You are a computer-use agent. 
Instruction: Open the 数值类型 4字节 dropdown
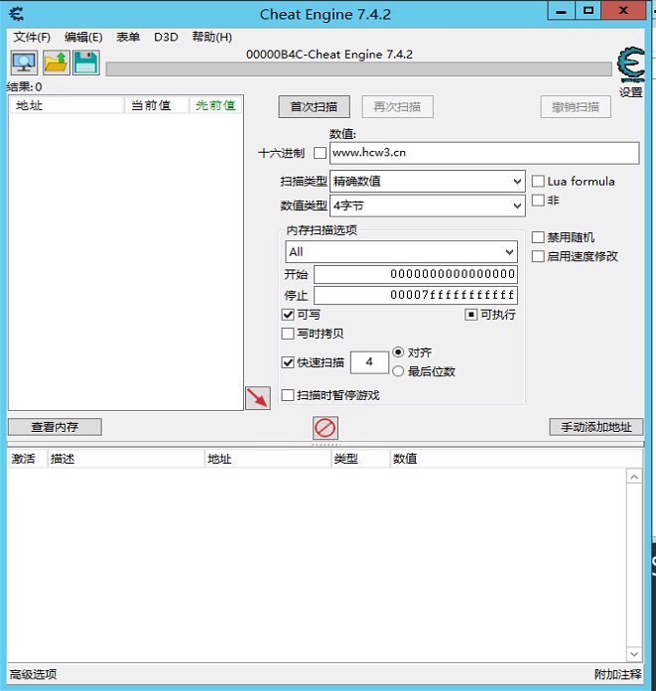(428, 206)
